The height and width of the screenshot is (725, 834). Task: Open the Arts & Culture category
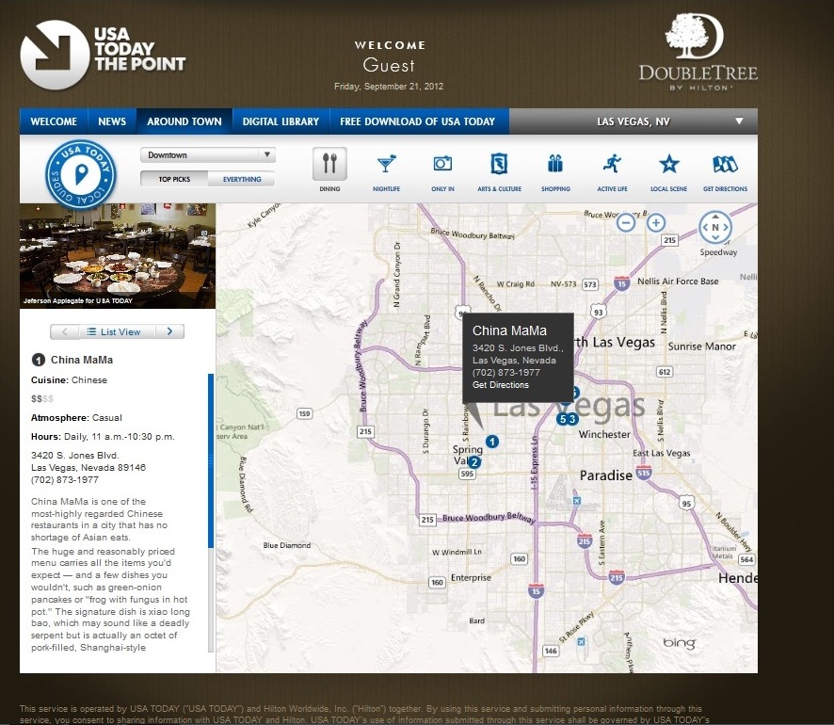click(x=499, y=165)
